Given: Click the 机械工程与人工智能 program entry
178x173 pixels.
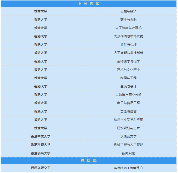Looking at the screenshot, I should click(x=128, y=145).
